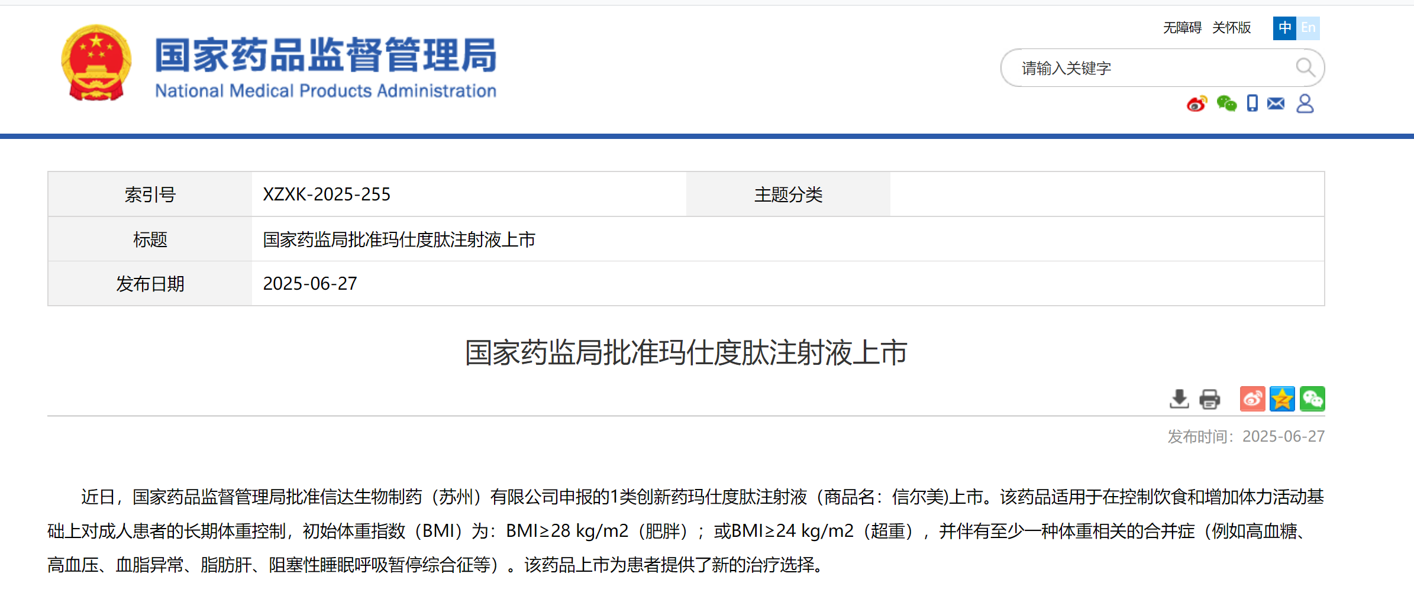Viewport: 1414px width, 609px height.
Task: Focus the 请输入关键字 search field
Action: [x=1154, y=68]
